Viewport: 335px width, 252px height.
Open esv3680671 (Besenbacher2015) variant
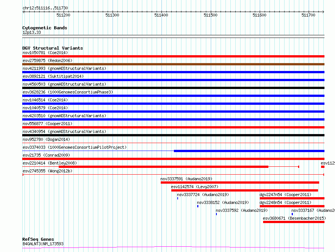click(294, 218)
